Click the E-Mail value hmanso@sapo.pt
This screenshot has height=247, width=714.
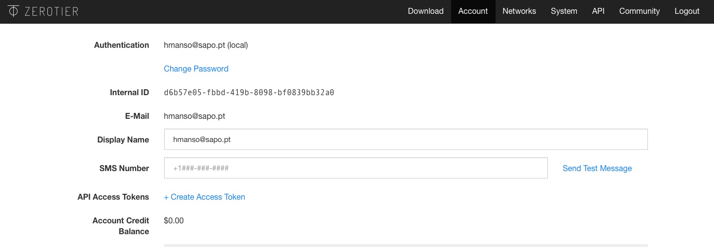click(194, 116)
